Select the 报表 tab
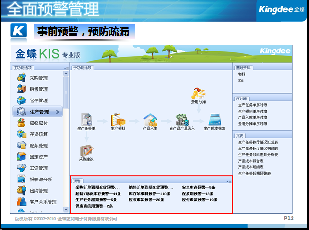Image resolution: width=309 pixels, height=230 pixels. tap(240, 136)
